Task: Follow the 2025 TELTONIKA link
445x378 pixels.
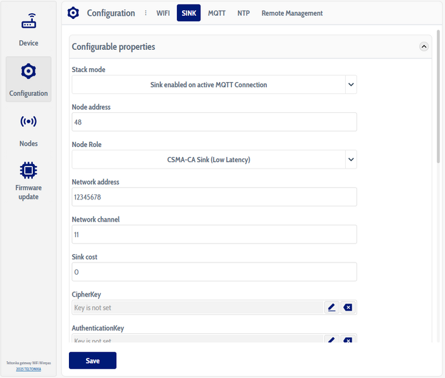Action: pyautogui.click(x=28, y=369)
